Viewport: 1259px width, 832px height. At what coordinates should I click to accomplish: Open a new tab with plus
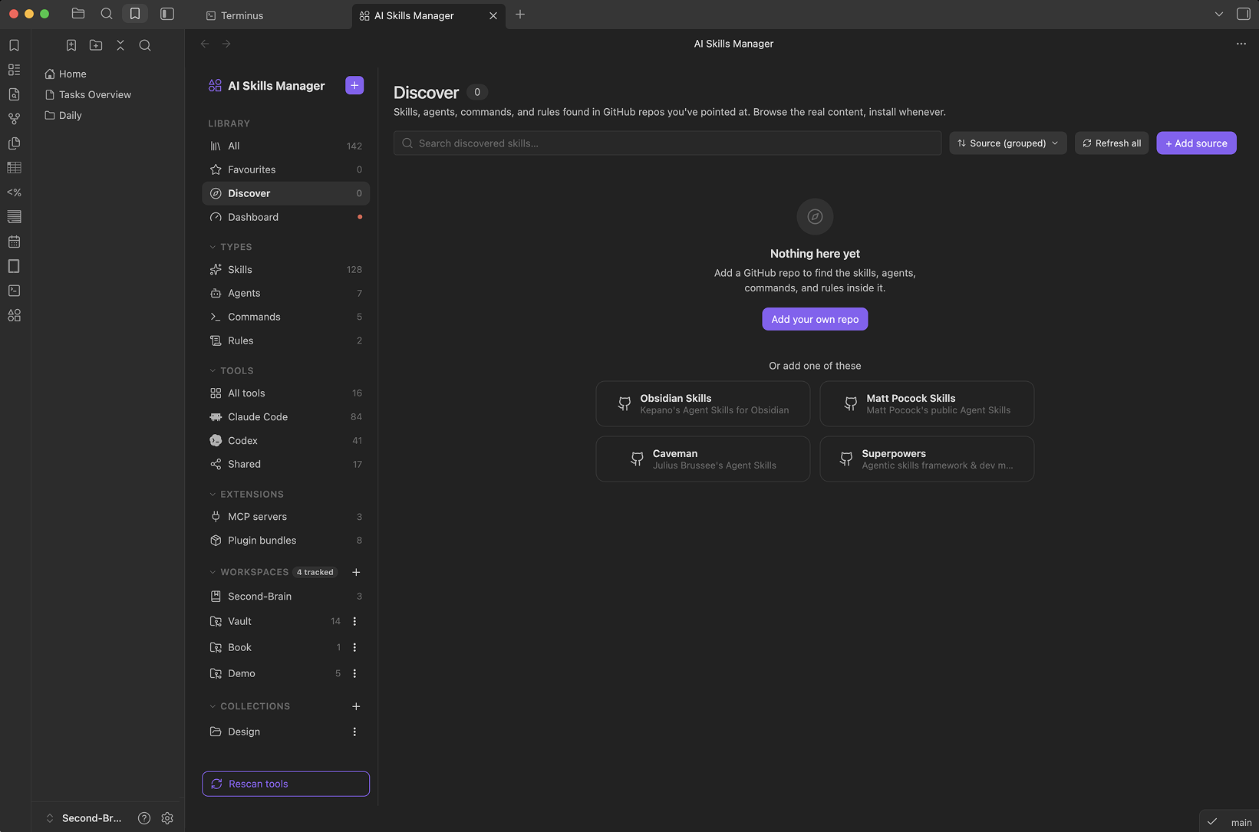[x=520, y=15]
